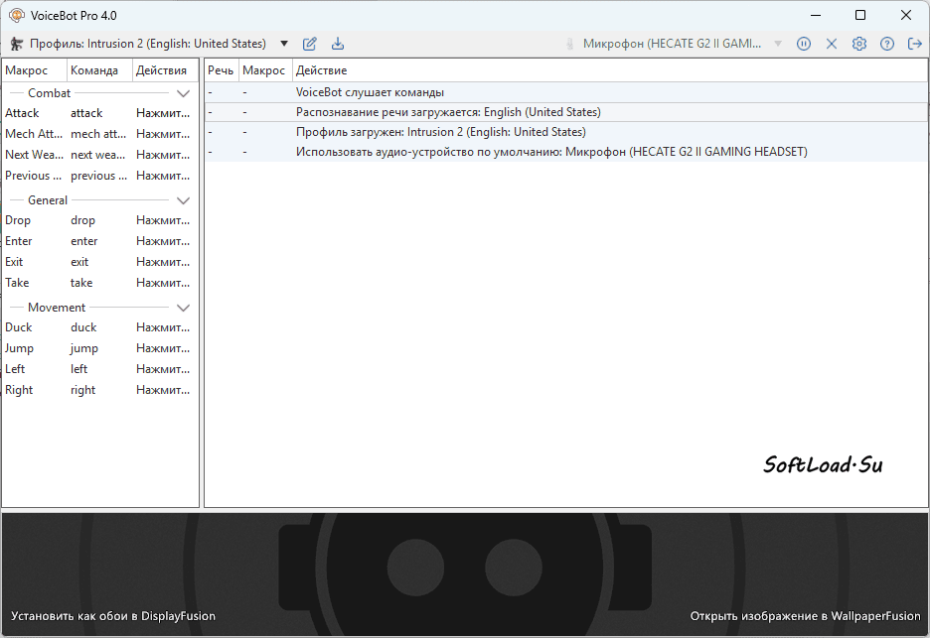Click the 'duck' command cell
The height and width of the screenshot is (638, 930).
click(83, 327)
